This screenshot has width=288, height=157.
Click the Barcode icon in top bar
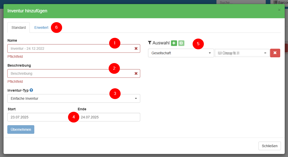(x=275, y=2)
